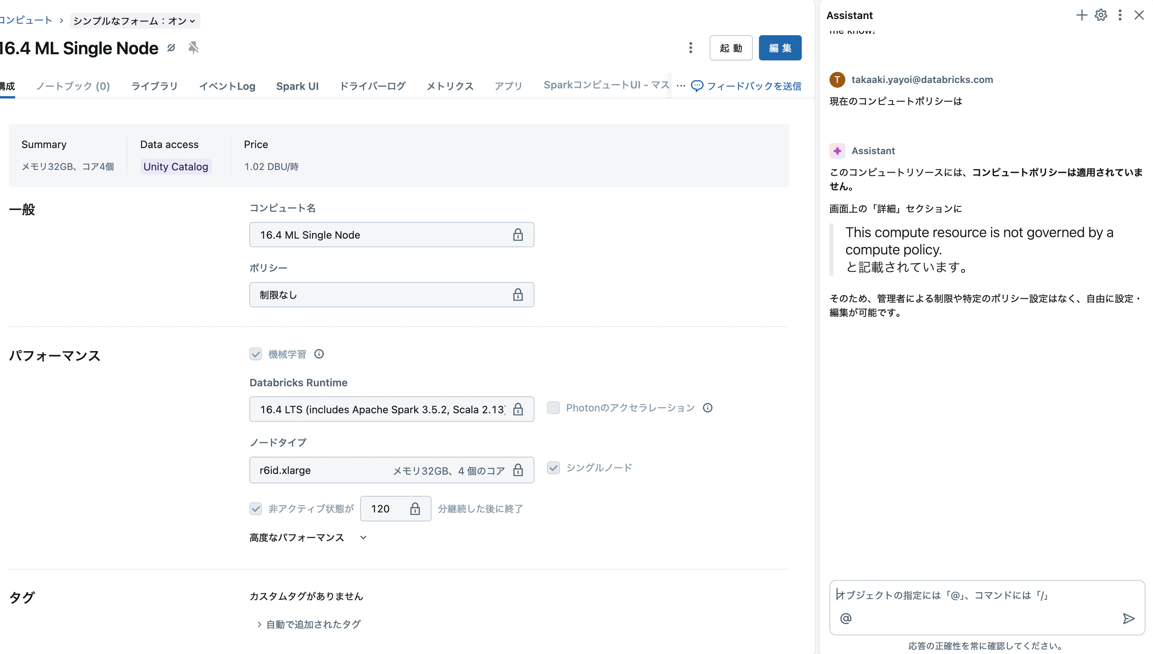
Task: Click the feedback speech bubble icon
Action: coord(697,86)
